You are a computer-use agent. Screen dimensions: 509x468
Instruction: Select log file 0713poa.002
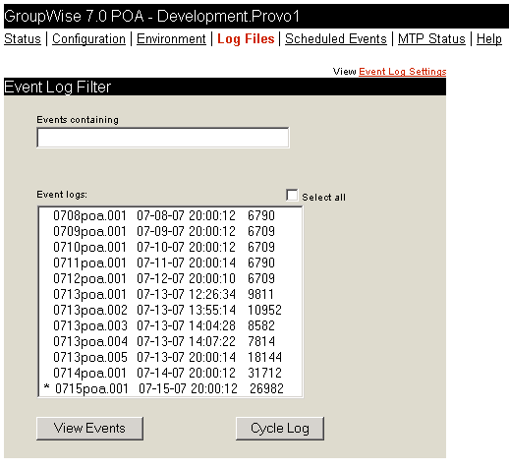click(170, 310)
